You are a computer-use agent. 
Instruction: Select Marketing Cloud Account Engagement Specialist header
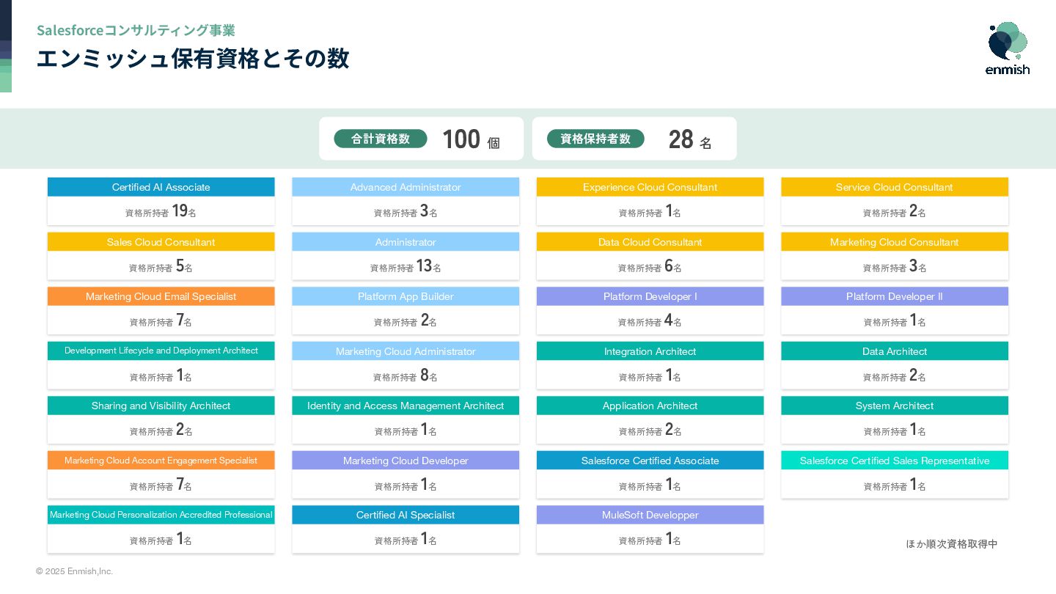click(161, 461)
